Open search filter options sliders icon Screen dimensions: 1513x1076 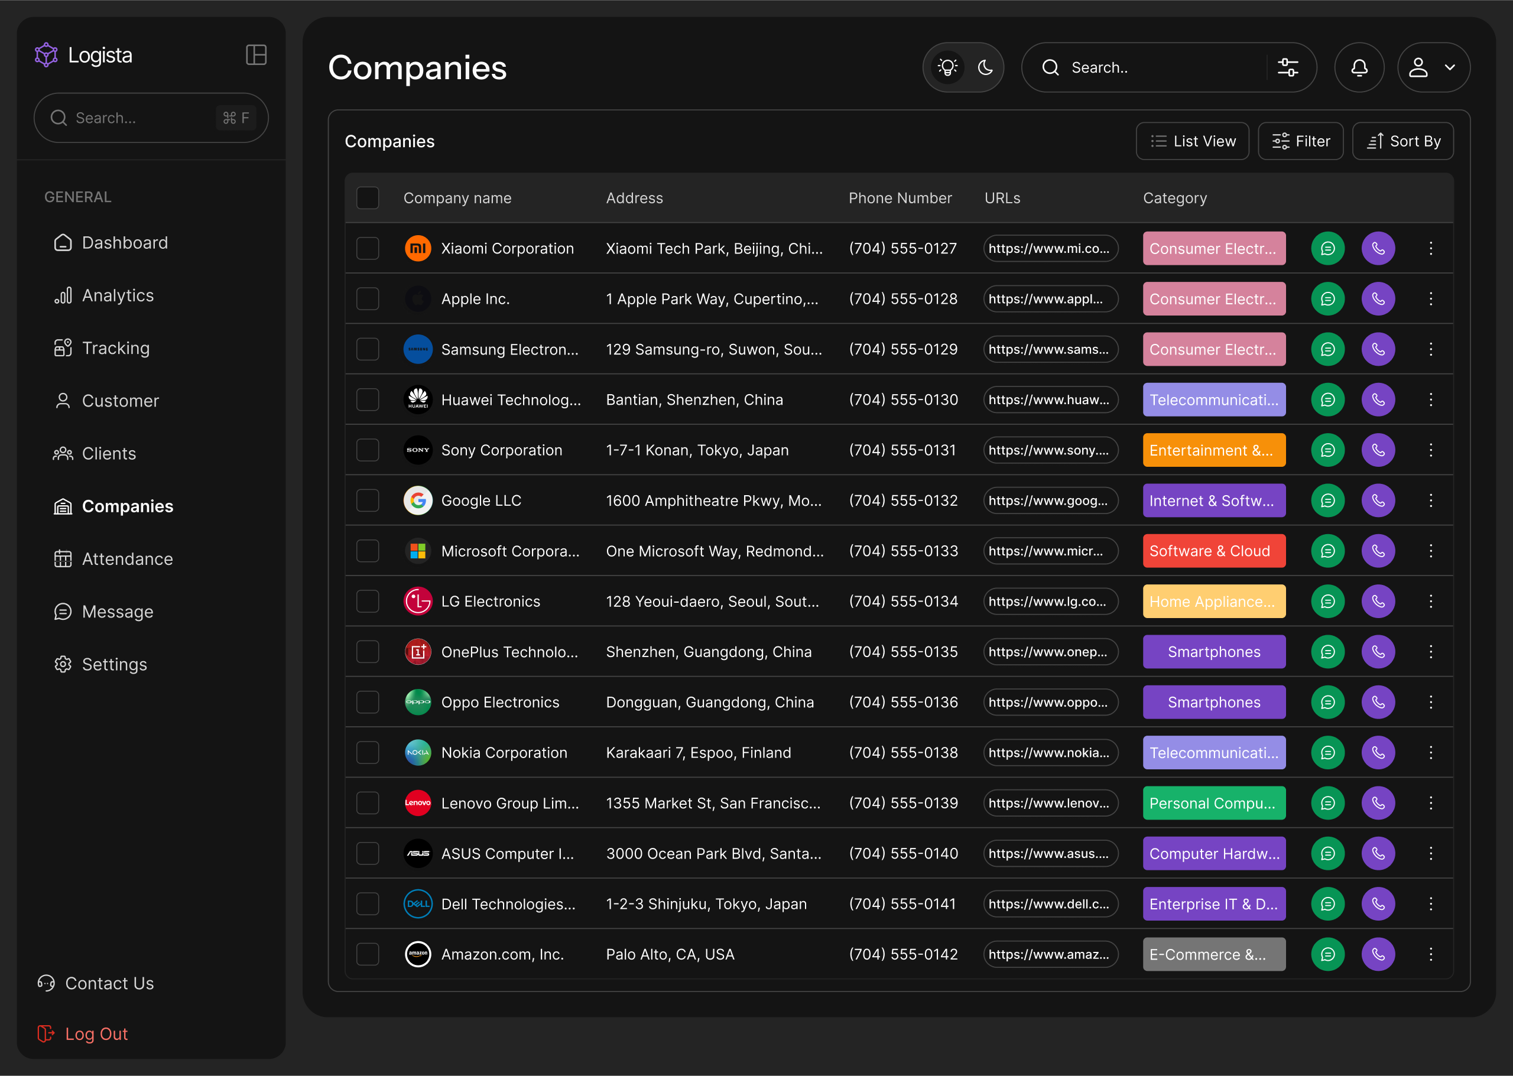tap(1288, 67)
